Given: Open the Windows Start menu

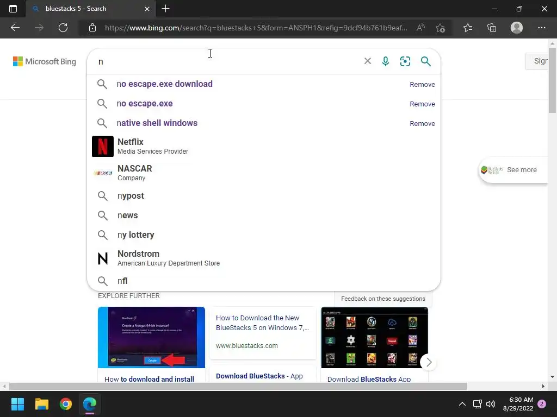Looking at the screenshot, I should click(x=17, y=404).
